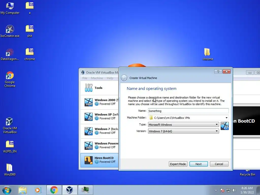Image resolution: width=260 pixels, height=195 pixels.
Task: Click the Win2000 folder on desktop
Action: coord(10,170)
